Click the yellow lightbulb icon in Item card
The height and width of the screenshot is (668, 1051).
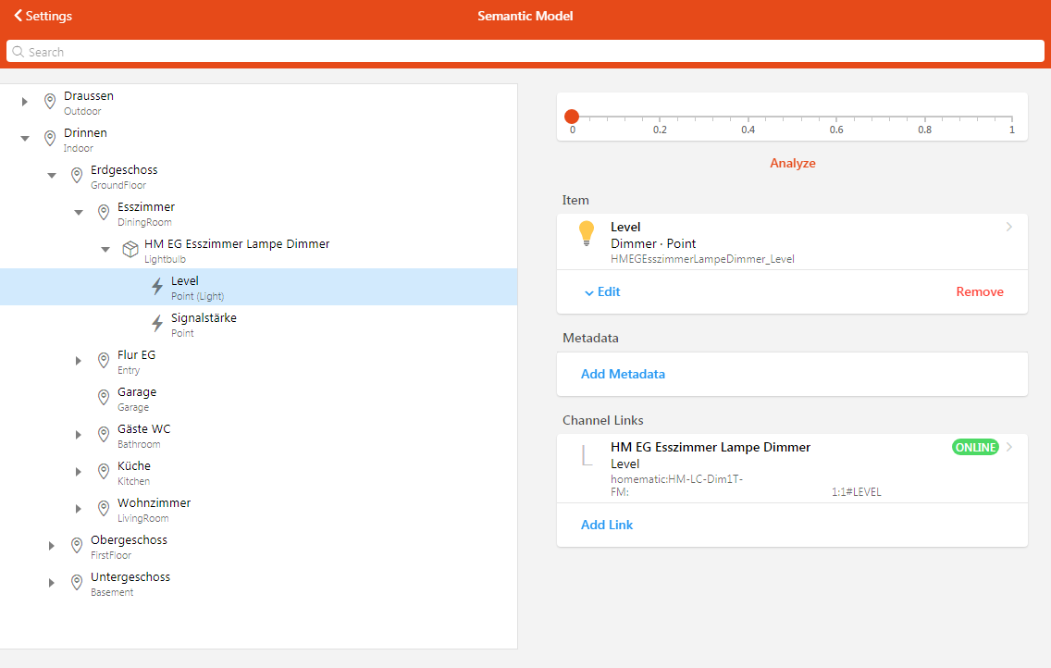pos(586,233)
